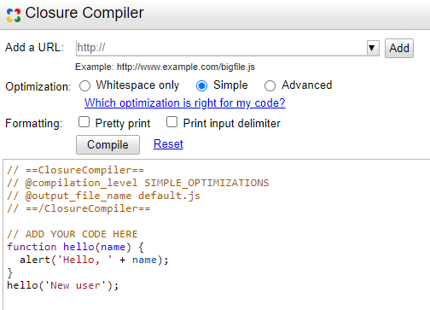Click the Closure Compiler title text
The width and height of the screenshot is (430, 310).
(x=84, y=13)
